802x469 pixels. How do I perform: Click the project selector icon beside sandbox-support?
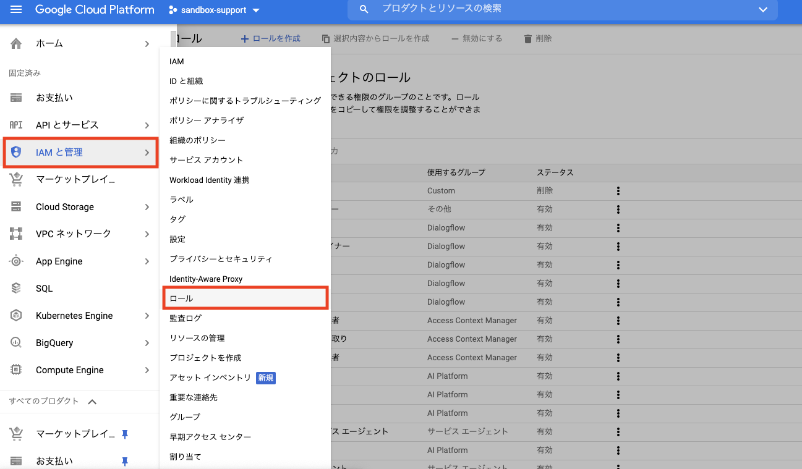[173, 10]
